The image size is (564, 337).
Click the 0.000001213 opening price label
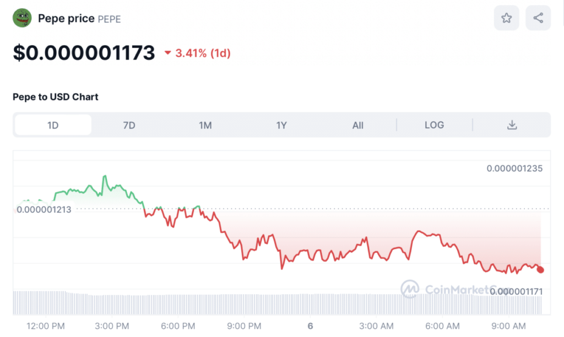[44, 209]
